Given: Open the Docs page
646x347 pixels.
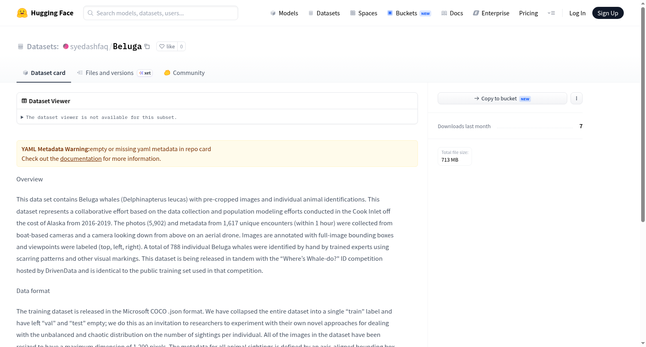Looking at the screenshot, I should 452,13.
